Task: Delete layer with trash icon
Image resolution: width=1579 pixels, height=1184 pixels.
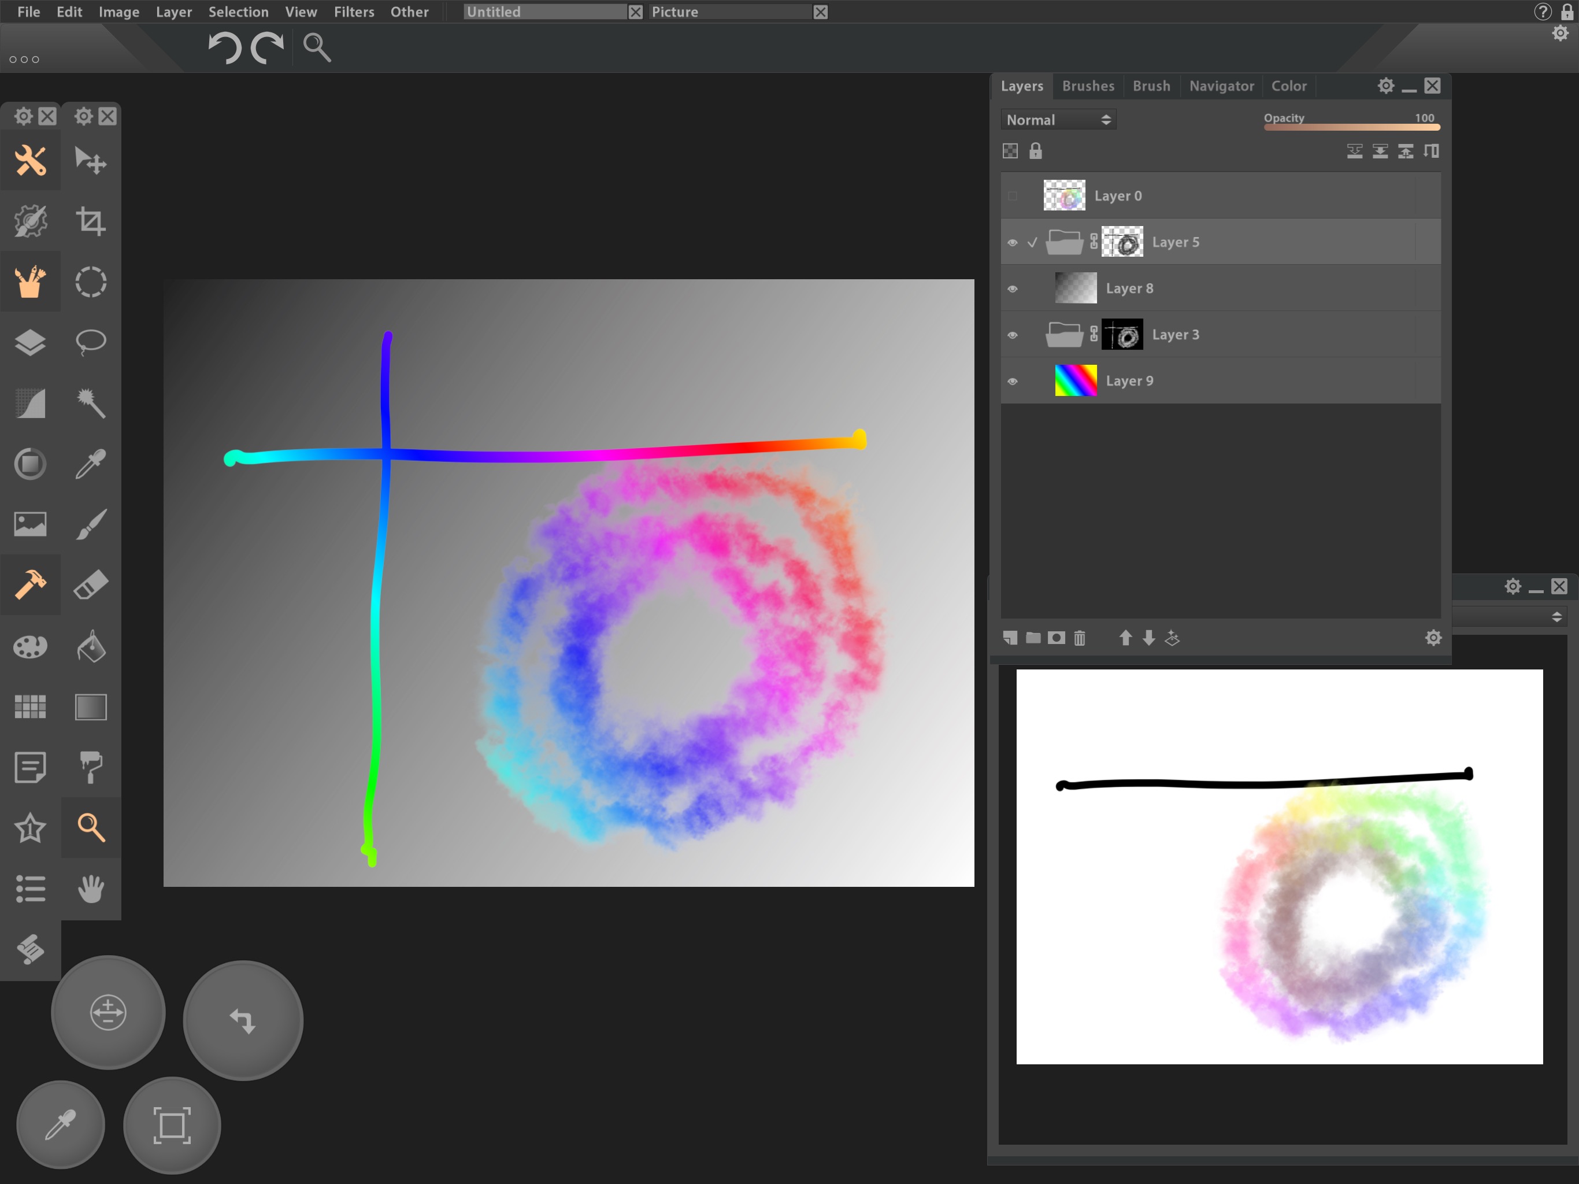Action: [1079, 638]
